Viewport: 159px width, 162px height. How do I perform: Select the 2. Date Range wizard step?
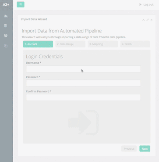tap(71, 44)
